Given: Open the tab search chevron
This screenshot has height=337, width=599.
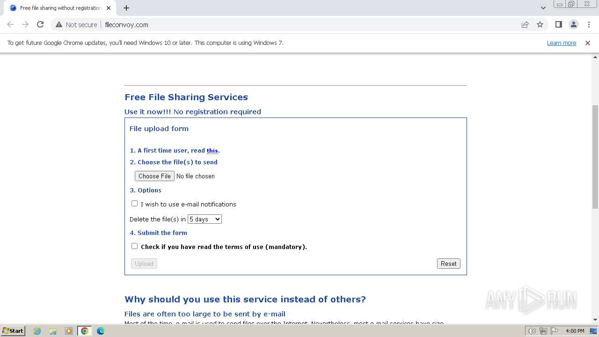Looking at the screenshot, I should 543,8.
